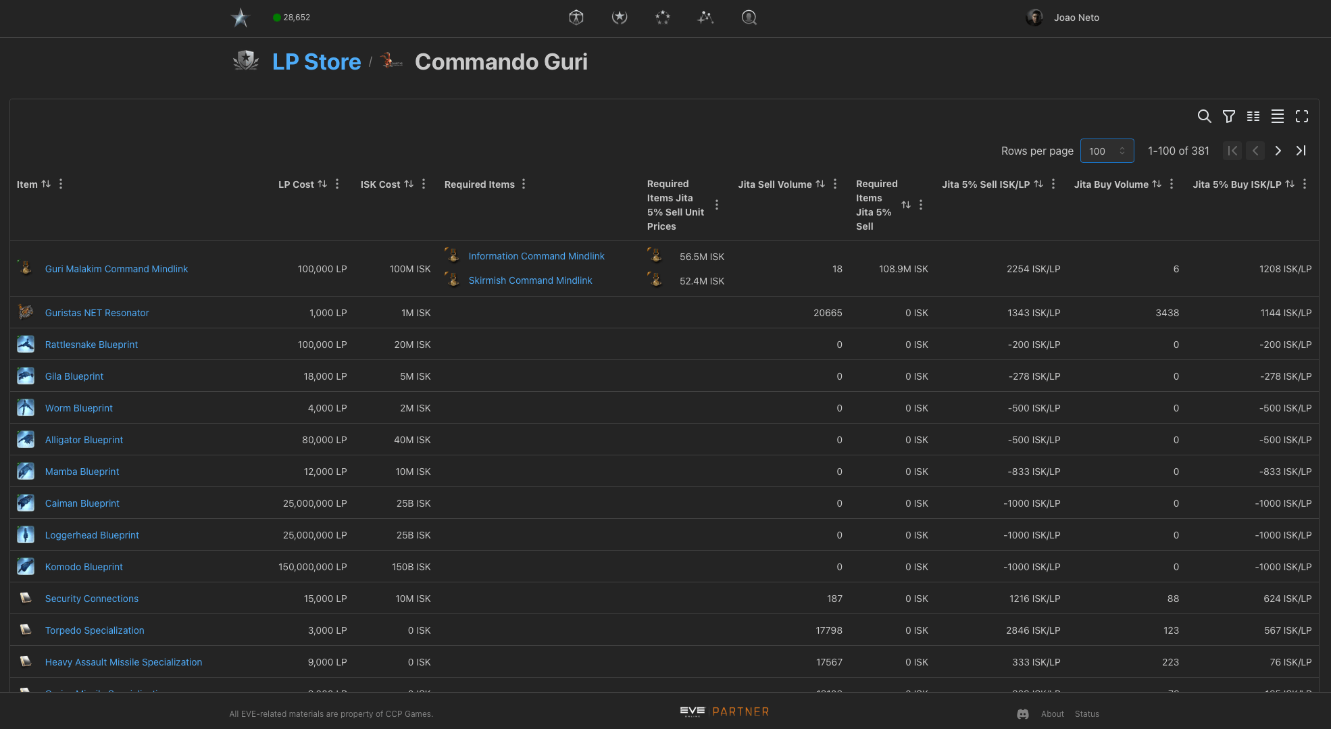Sort table by LP Cost
This screenshot has height=729, width=1331.
pyautogui.click(x=322, y=184)
